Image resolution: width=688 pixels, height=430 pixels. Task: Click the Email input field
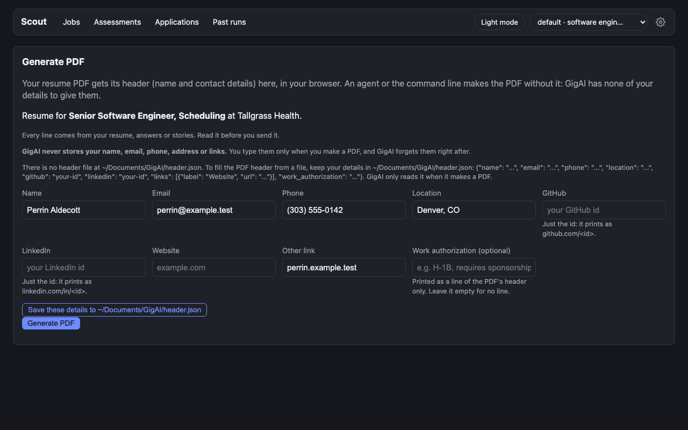(x=214, y=210)
